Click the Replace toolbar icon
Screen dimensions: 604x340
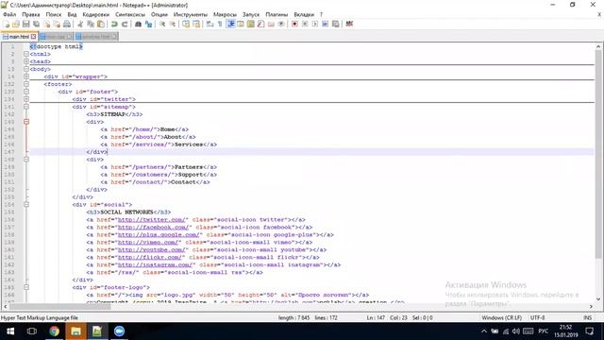[148, 24]
